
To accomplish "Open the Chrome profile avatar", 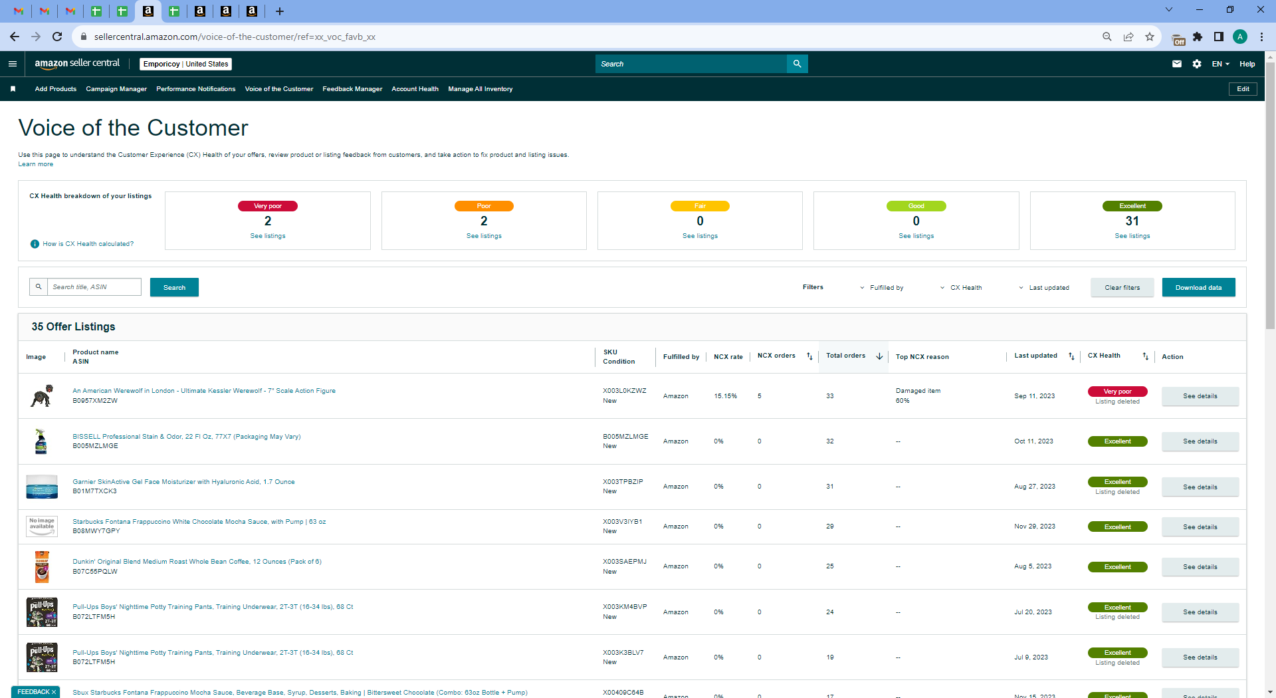I will (x=1240, y=37).
